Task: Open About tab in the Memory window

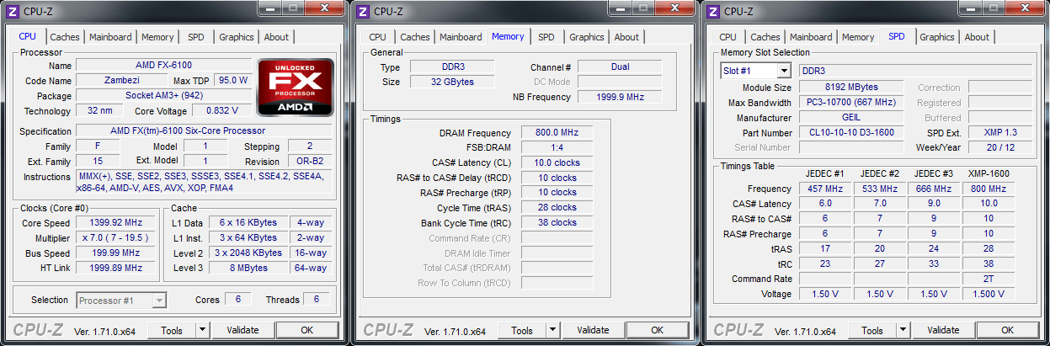Action: (x=626, y=37)
